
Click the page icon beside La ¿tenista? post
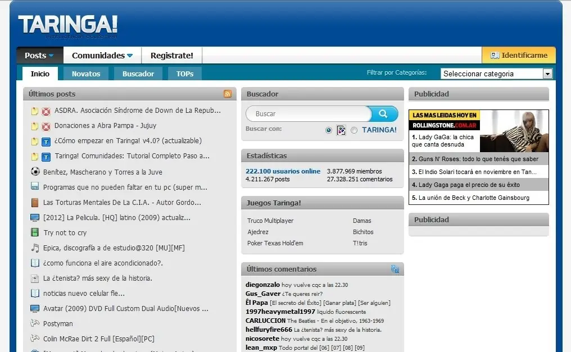tap(35, 278)
